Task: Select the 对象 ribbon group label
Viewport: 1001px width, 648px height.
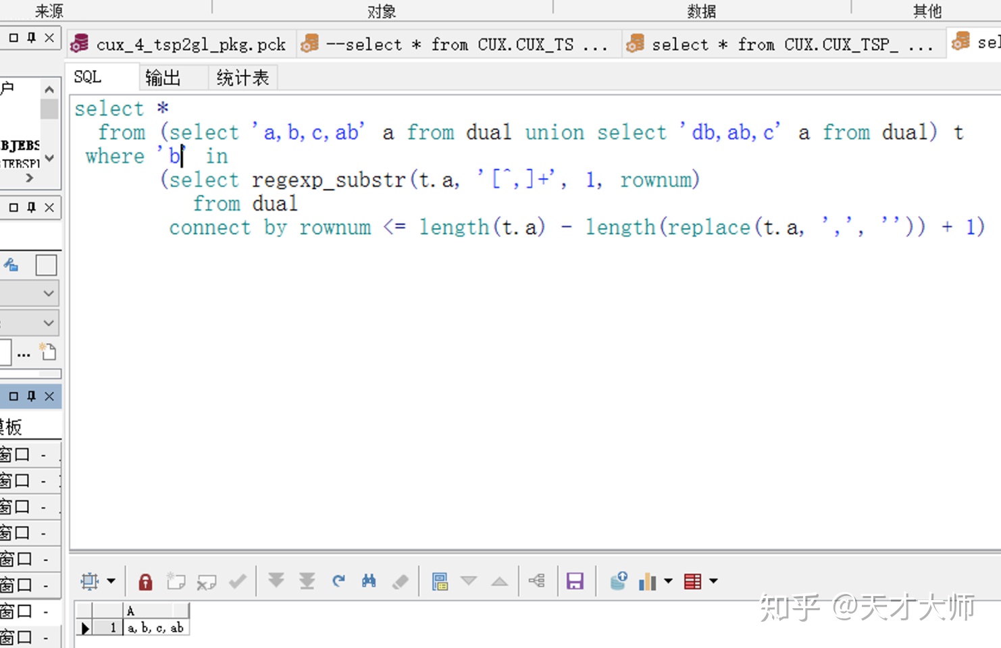Action: [382, 11]
